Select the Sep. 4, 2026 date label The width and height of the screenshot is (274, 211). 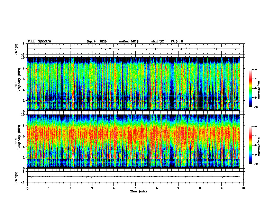click(x=97, y=41)
